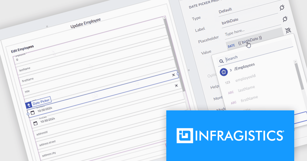Click the 123 number type icon for employeeId
The width and height of the screenshot is (307, 161).
point(227,83)
